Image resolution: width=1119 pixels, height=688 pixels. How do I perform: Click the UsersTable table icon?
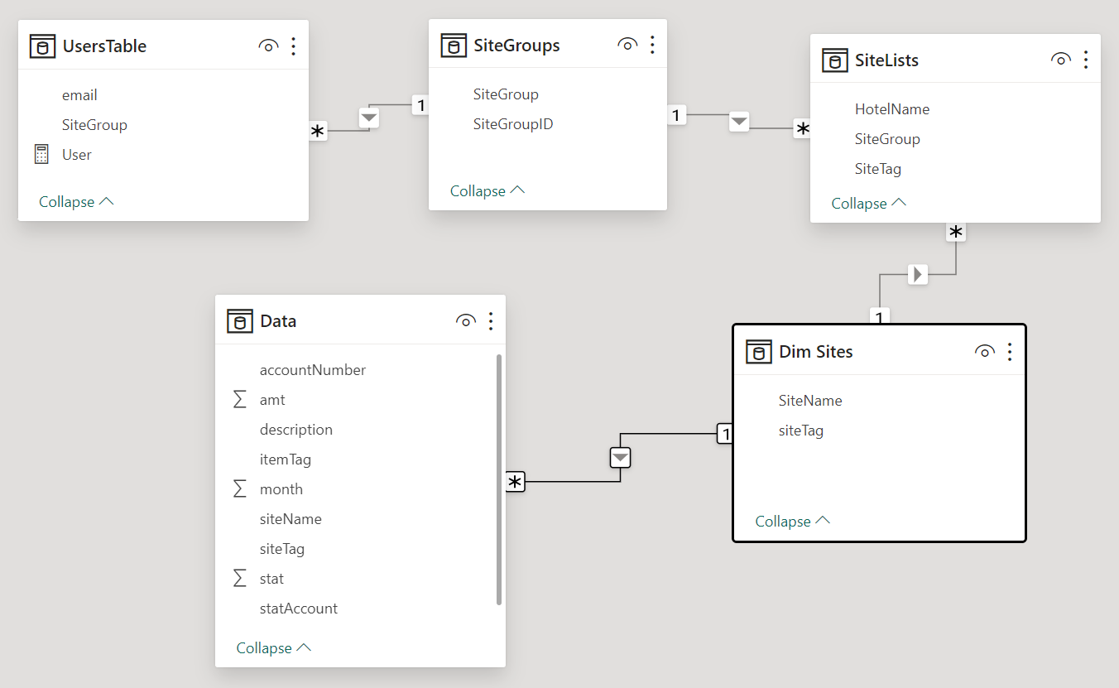pyautogui.click(x=43, y=46)
